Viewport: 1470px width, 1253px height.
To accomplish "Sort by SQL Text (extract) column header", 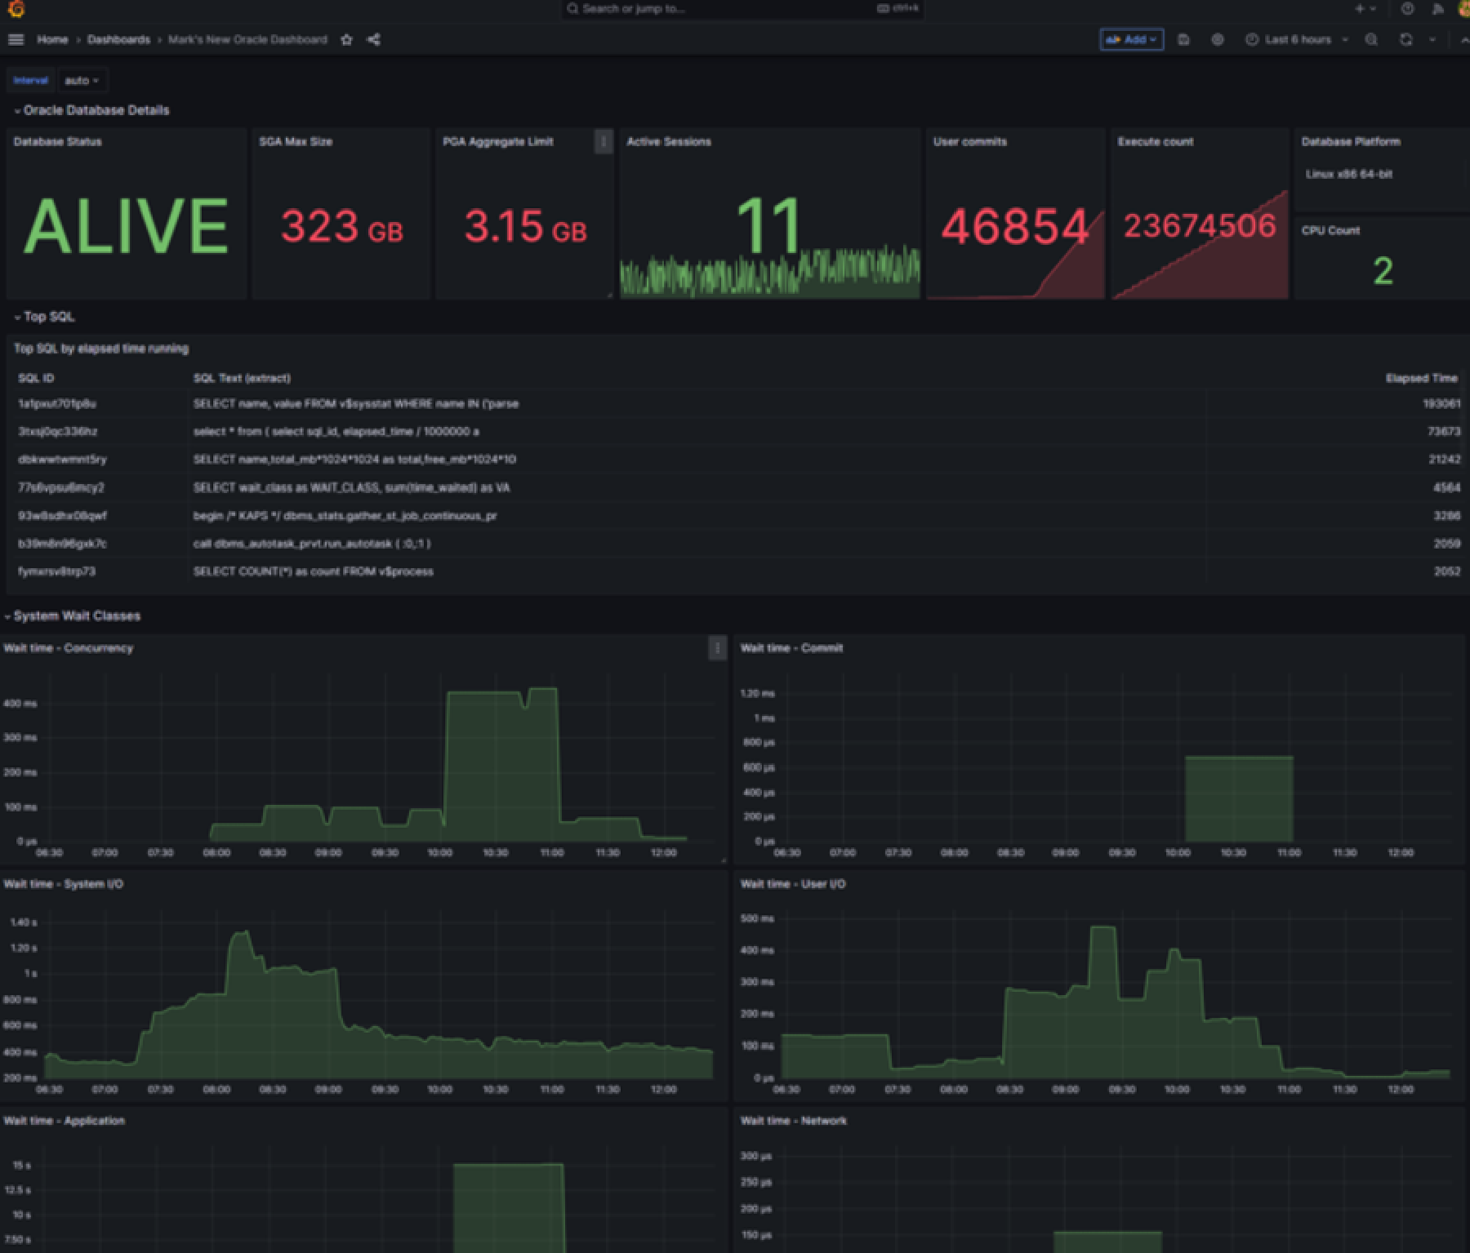I will click(242, 378).
